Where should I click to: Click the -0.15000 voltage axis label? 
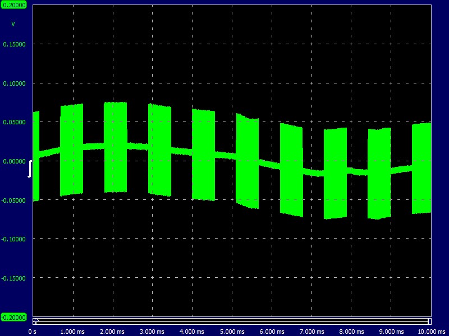13,278
